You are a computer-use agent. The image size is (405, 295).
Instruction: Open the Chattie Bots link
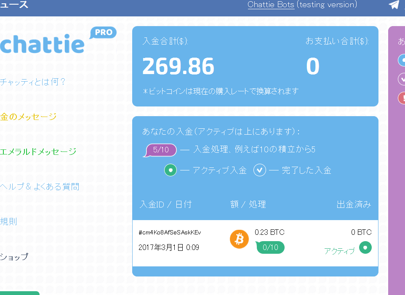click(x=271, y=5)
